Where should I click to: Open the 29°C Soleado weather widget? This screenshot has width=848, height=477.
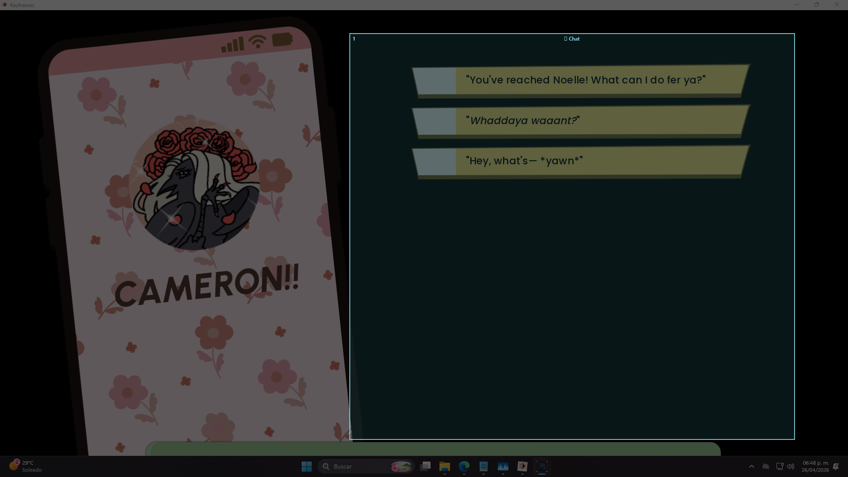click(26, 466)
